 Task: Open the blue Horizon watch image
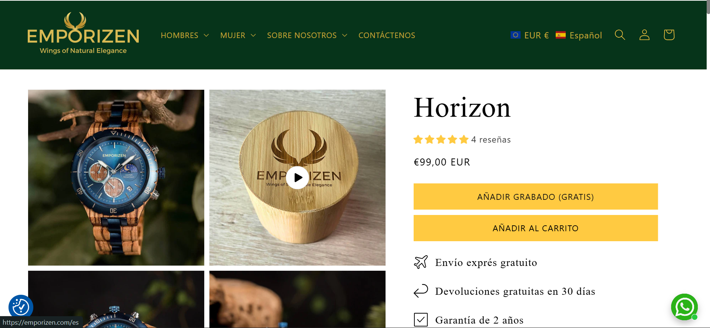[x=116, y=178]
